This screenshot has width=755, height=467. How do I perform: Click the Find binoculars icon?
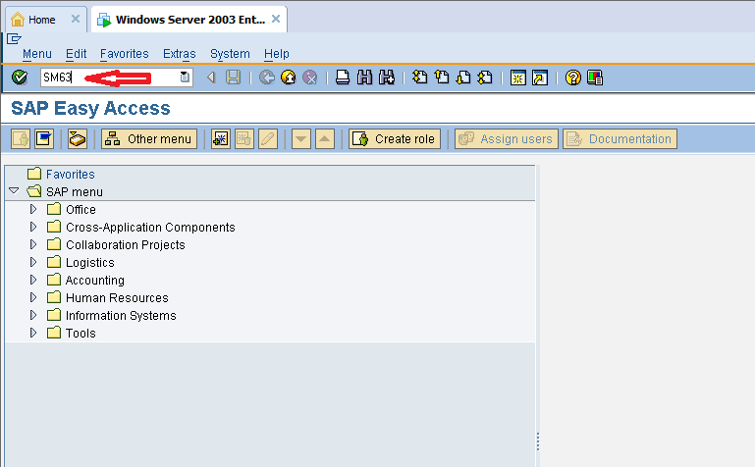[x=364, y=78]
